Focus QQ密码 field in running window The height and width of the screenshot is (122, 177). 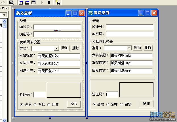tap(130, 34)
